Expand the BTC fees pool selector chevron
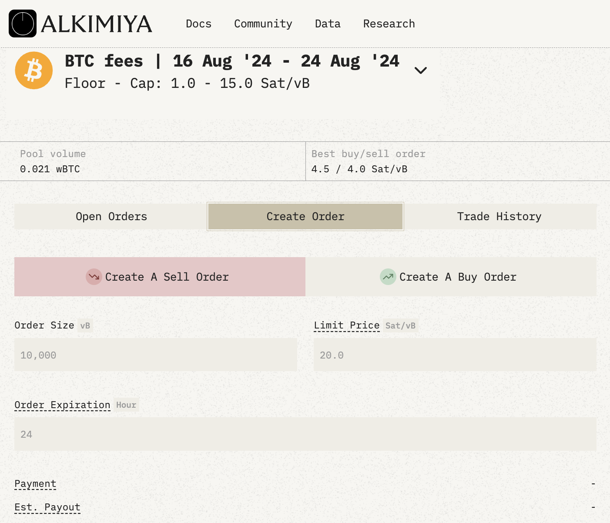 click(x=421, y=70)
